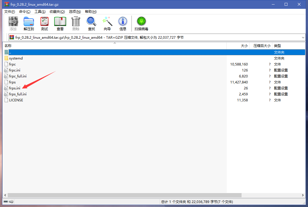Click the Add (添加) toolbar icon
Viewport: 308px width, 207px height.
(x=13, y=21)
